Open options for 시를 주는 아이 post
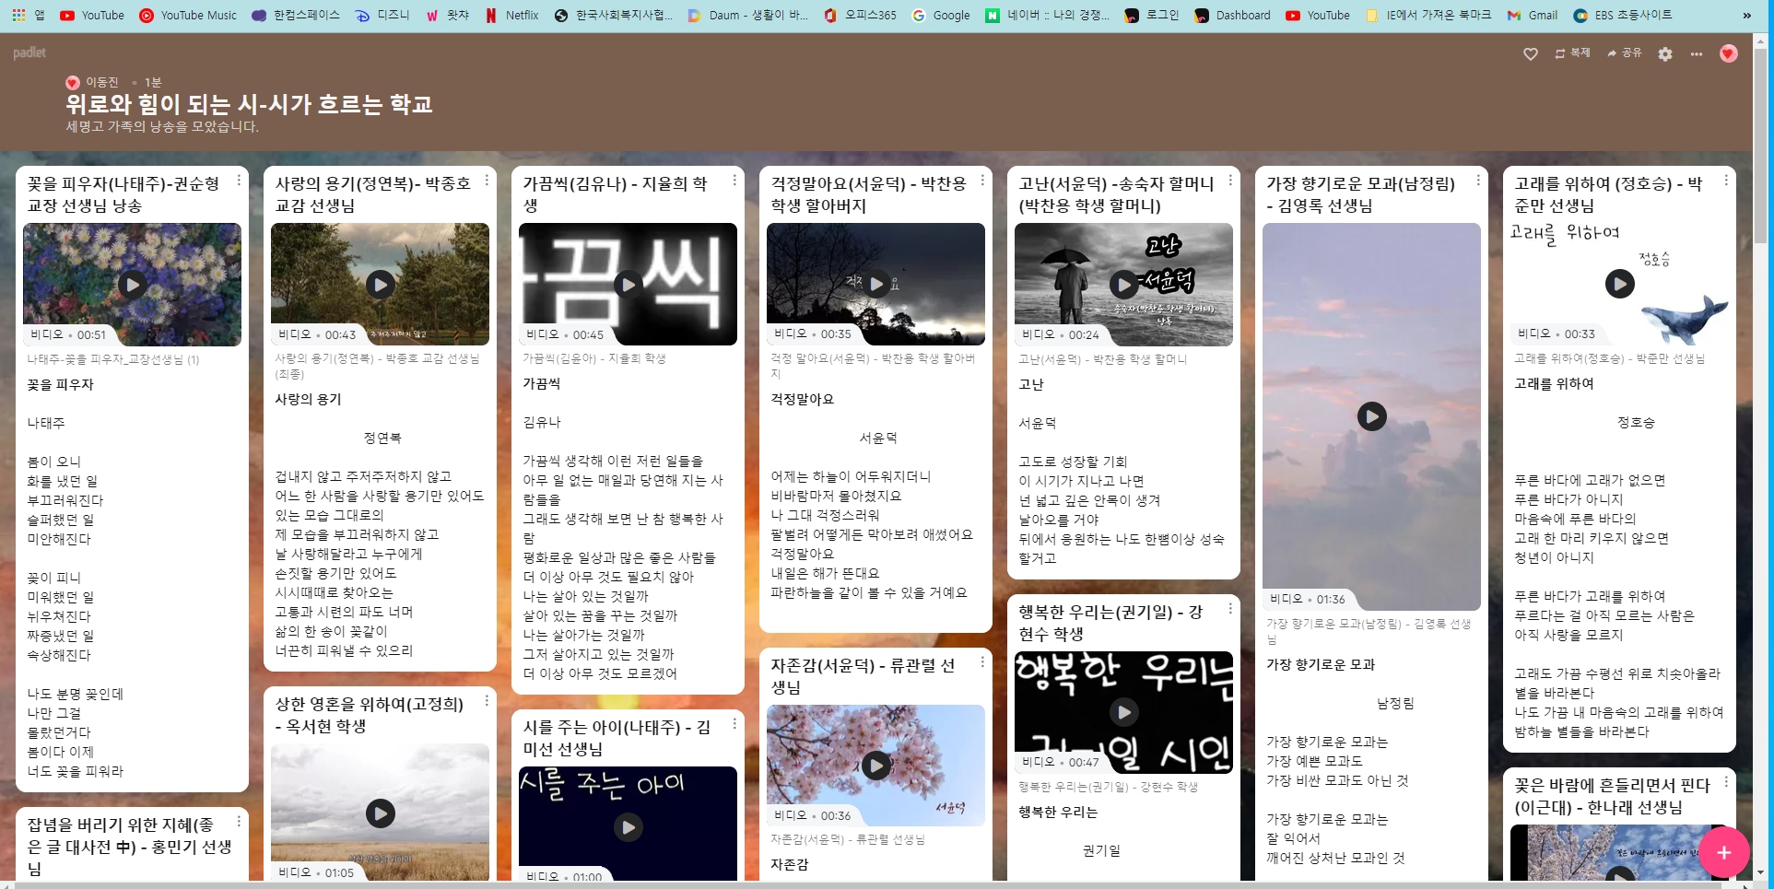Viewport: 1774px width, 889px height. 734,724
